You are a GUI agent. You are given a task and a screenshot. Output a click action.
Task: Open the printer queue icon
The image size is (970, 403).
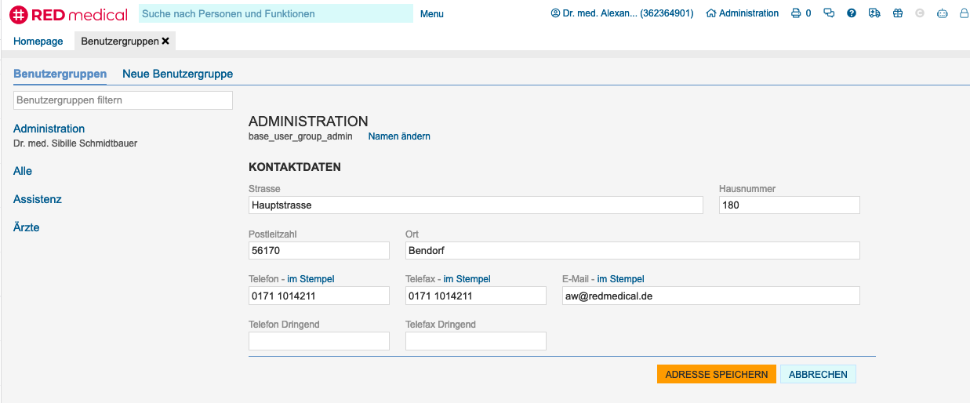796,13
